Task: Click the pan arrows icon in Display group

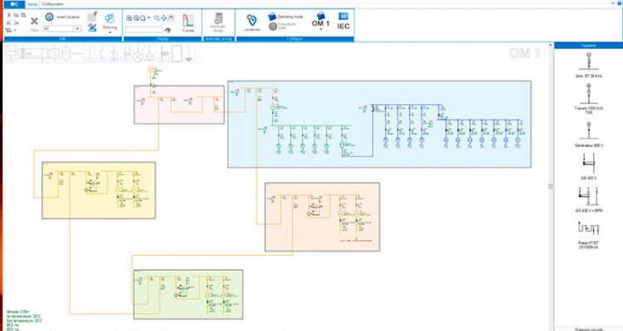Action: pos(164,19)
